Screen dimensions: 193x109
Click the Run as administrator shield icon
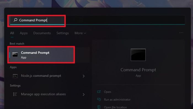coord(99,100)
